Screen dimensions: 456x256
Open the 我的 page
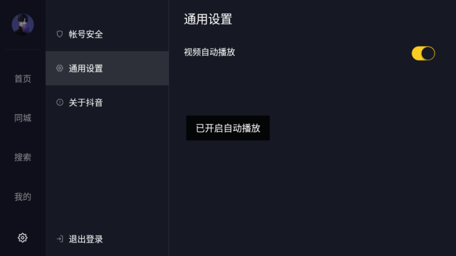click(x=23, y=197)
